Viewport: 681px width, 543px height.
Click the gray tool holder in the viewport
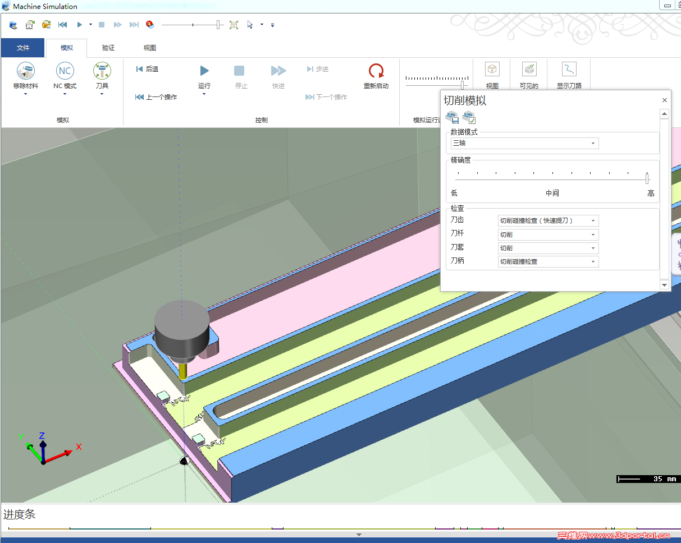181,329
